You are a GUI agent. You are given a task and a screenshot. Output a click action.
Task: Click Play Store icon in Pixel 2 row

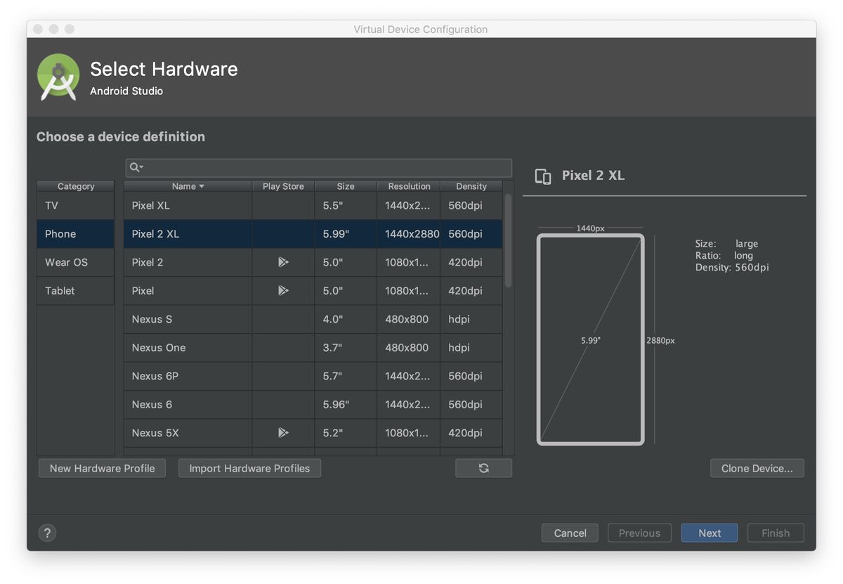point(283,262)
